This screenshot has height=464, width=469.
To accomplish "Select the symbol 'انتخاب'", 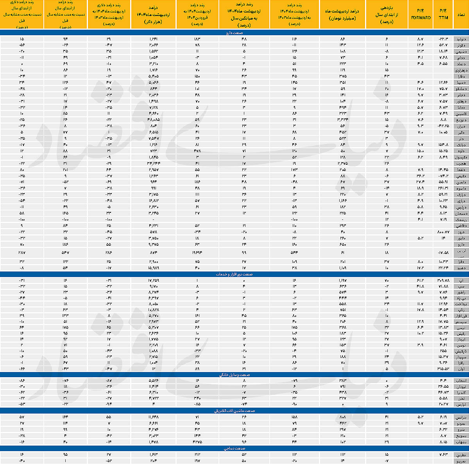I will pyautogui.click(x=461, y=380).
